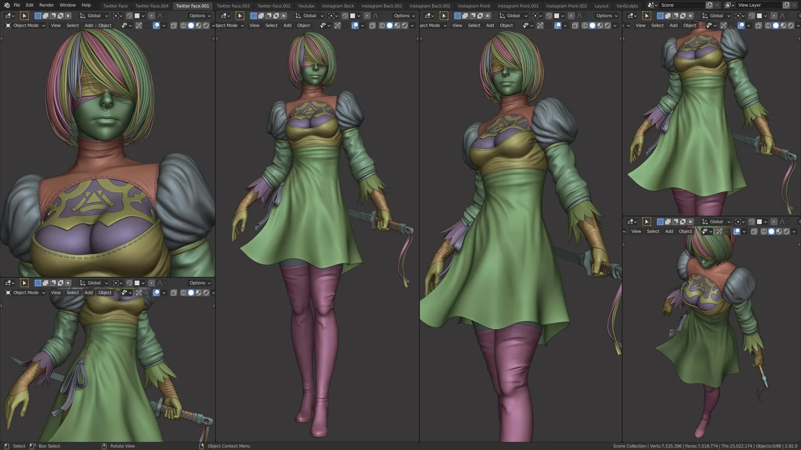Select the snapping magnet icon
801x450 pixels.
click(x=129, y=15)
